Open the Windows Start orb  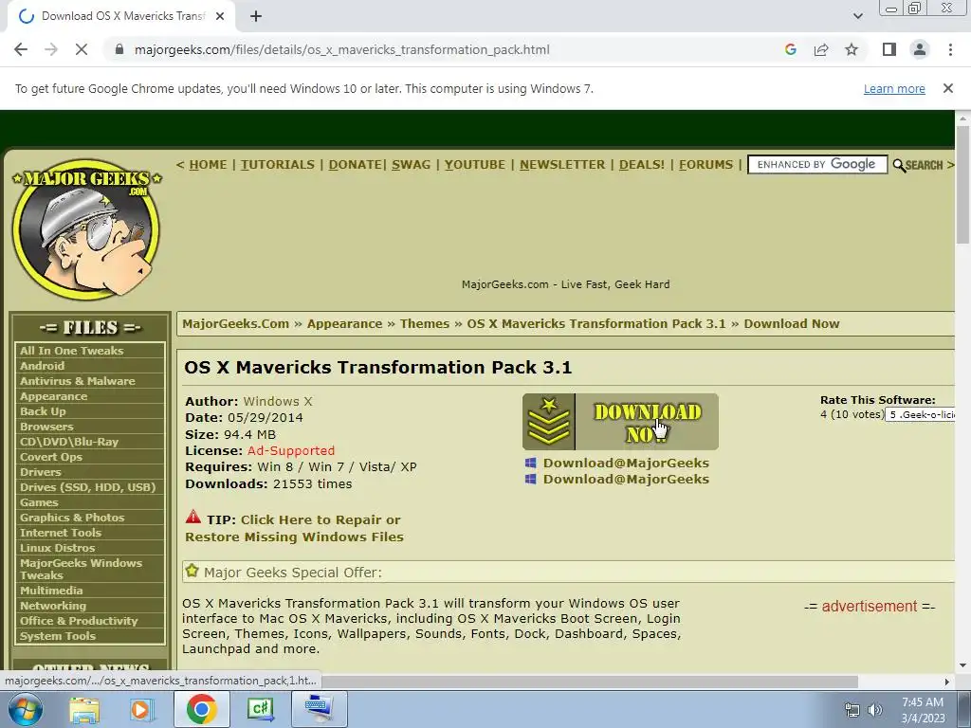(x=26, y=709)
